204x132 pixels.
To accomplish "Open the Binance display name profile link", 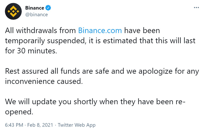I will coord(34,8).
